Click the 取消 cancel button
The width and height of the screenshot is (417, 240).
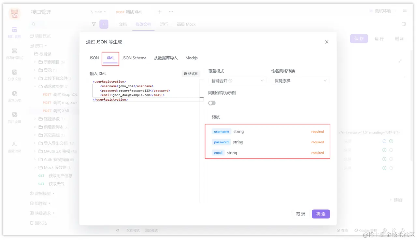300,214
